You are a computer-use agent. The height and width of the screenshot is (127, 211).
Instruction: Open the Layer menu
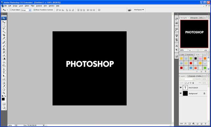coord(21,6)
